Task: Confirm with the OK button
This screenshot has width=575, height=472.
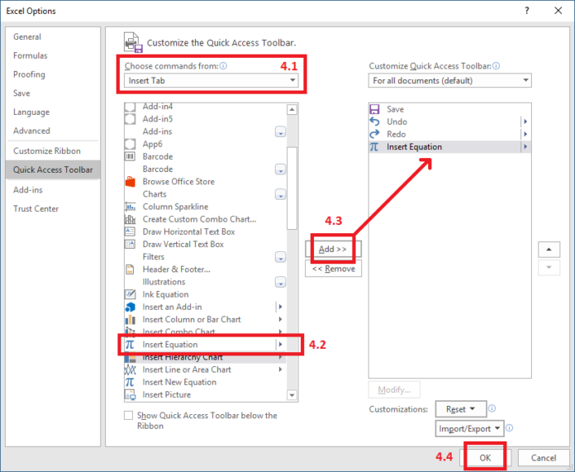Action: (x=485, y=458)
